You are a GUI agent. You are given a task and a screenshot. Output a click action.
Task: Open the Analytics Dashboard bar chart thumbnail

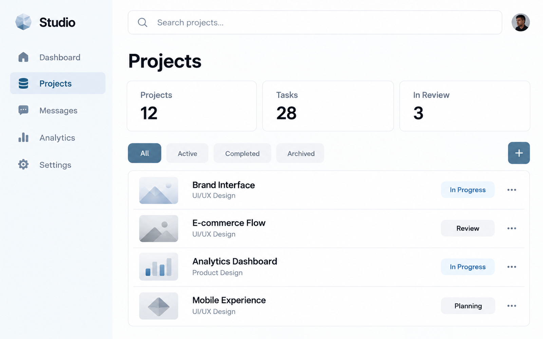[158, 266]
